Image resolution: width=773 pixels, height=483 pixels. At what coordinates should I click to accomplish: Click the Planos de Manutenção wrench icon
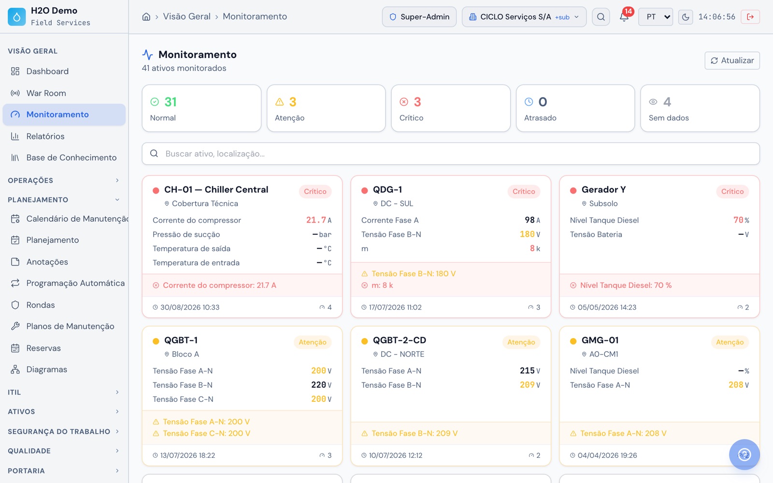click(x=15, y=326)
